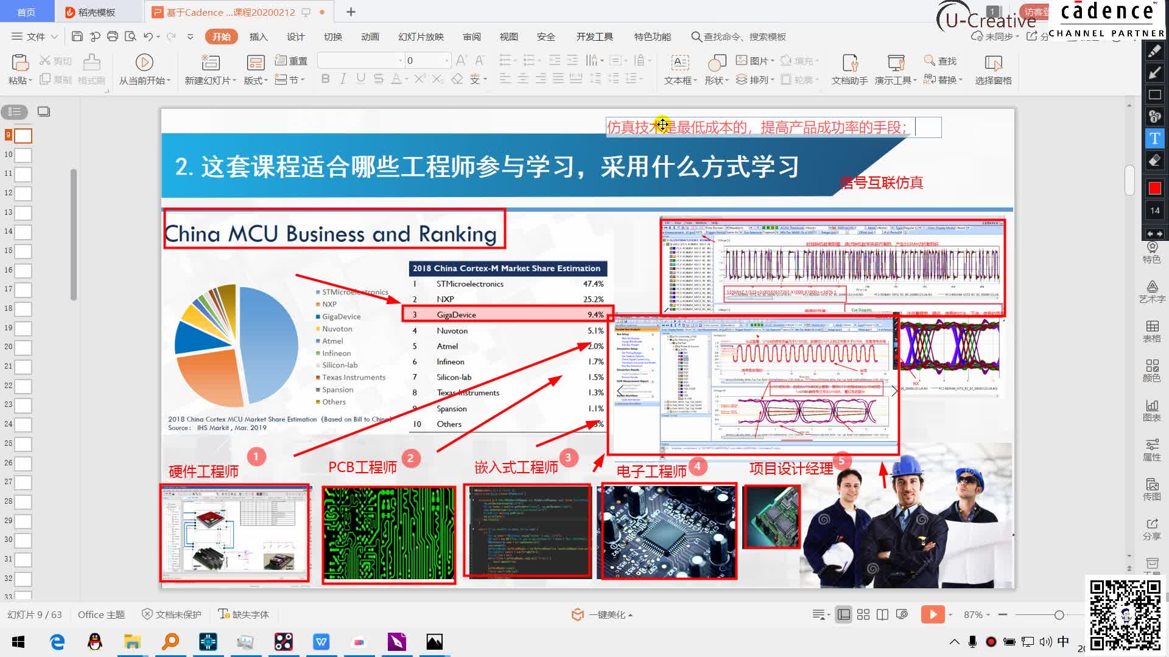Screen dimensions: 1169x657
Task: Open the Insert (插入) ribbon tab
Action: tap(258, 36)
